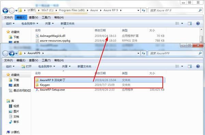Click the help icon in the AxureRP9 toolbar
Image resolution: width=205 pixels, height=135 pixels.
198,66
